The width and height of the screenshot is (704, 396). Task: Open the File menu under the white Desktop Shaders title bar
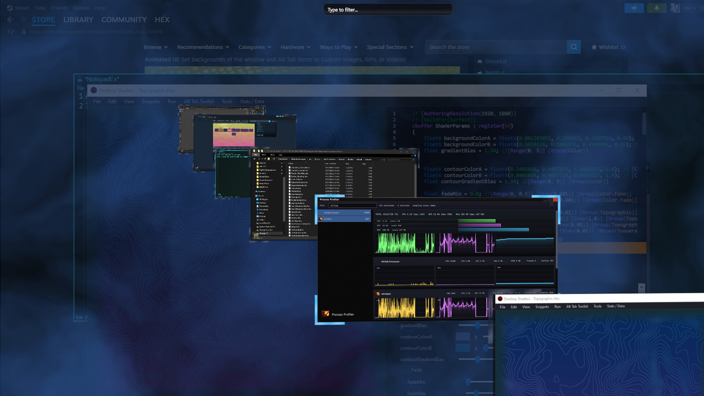(x=502, y=307)
